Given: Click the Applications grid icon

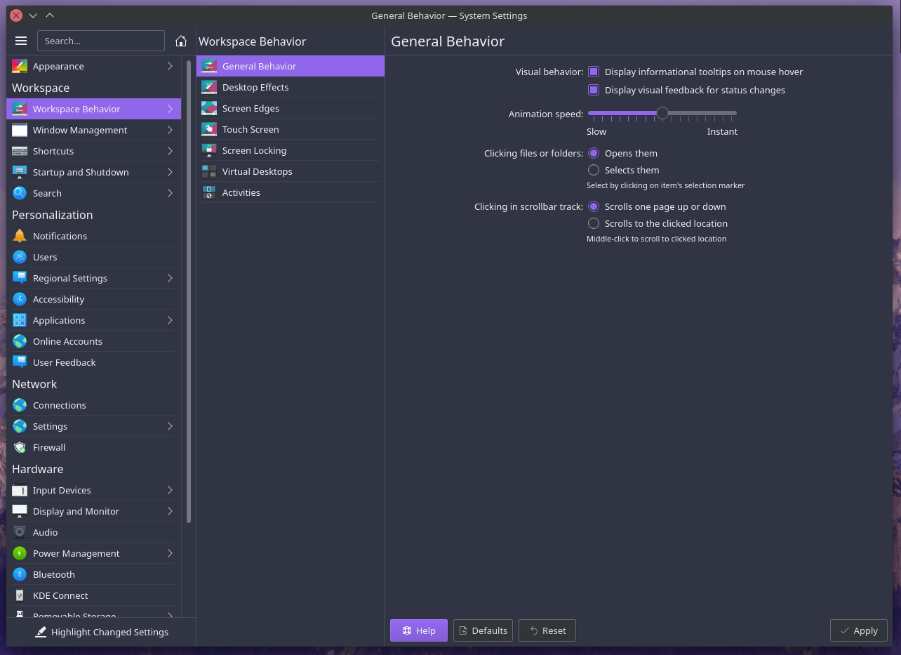Looking at the screenshot, I should (x=20, y=320).
